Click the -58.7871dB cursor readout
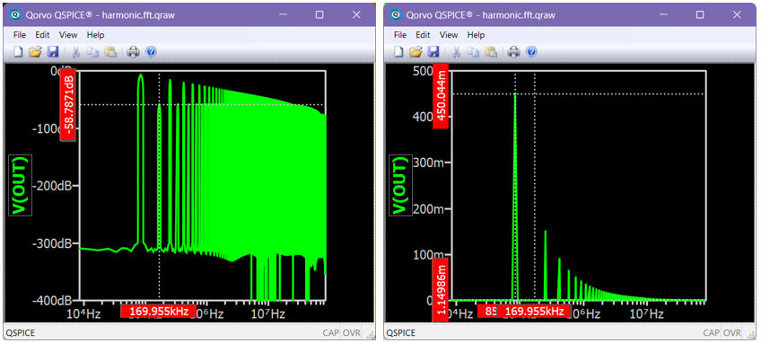761x343 pixels. tap(67, 104)
